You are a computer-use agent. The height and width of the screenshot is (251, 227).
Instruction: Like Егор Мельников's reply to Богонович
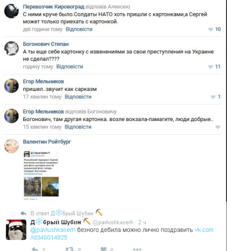point(218,127)
